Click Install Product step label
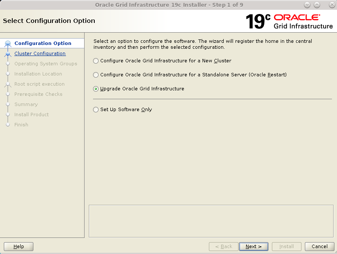The image size is (337, 254). (x=31, y=114)
